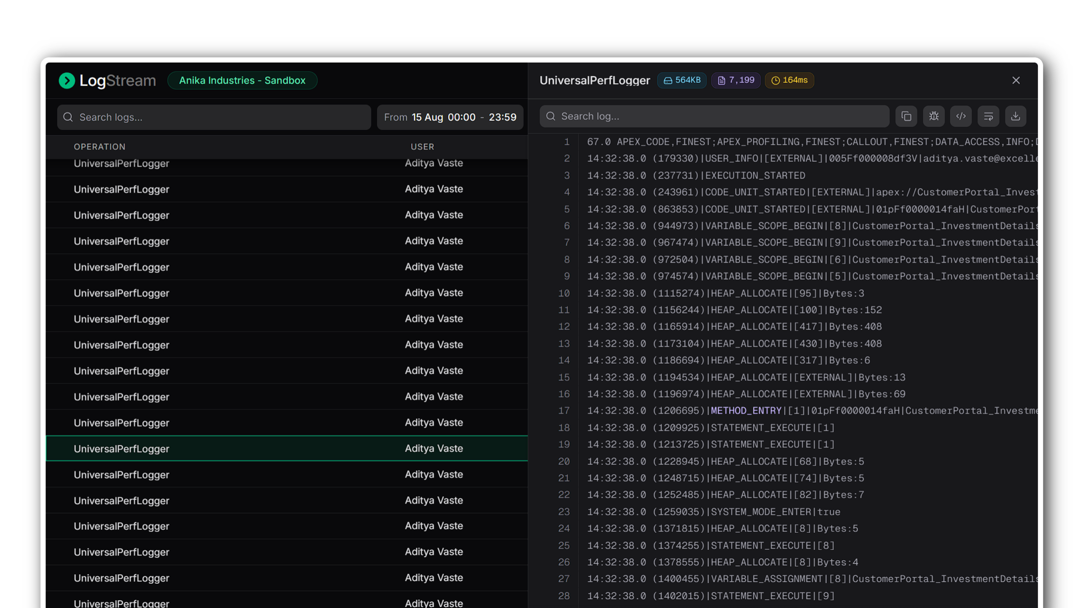Click the LogStream logo icon
Screen dimensions: 1082x608
[x=67, y=81]
